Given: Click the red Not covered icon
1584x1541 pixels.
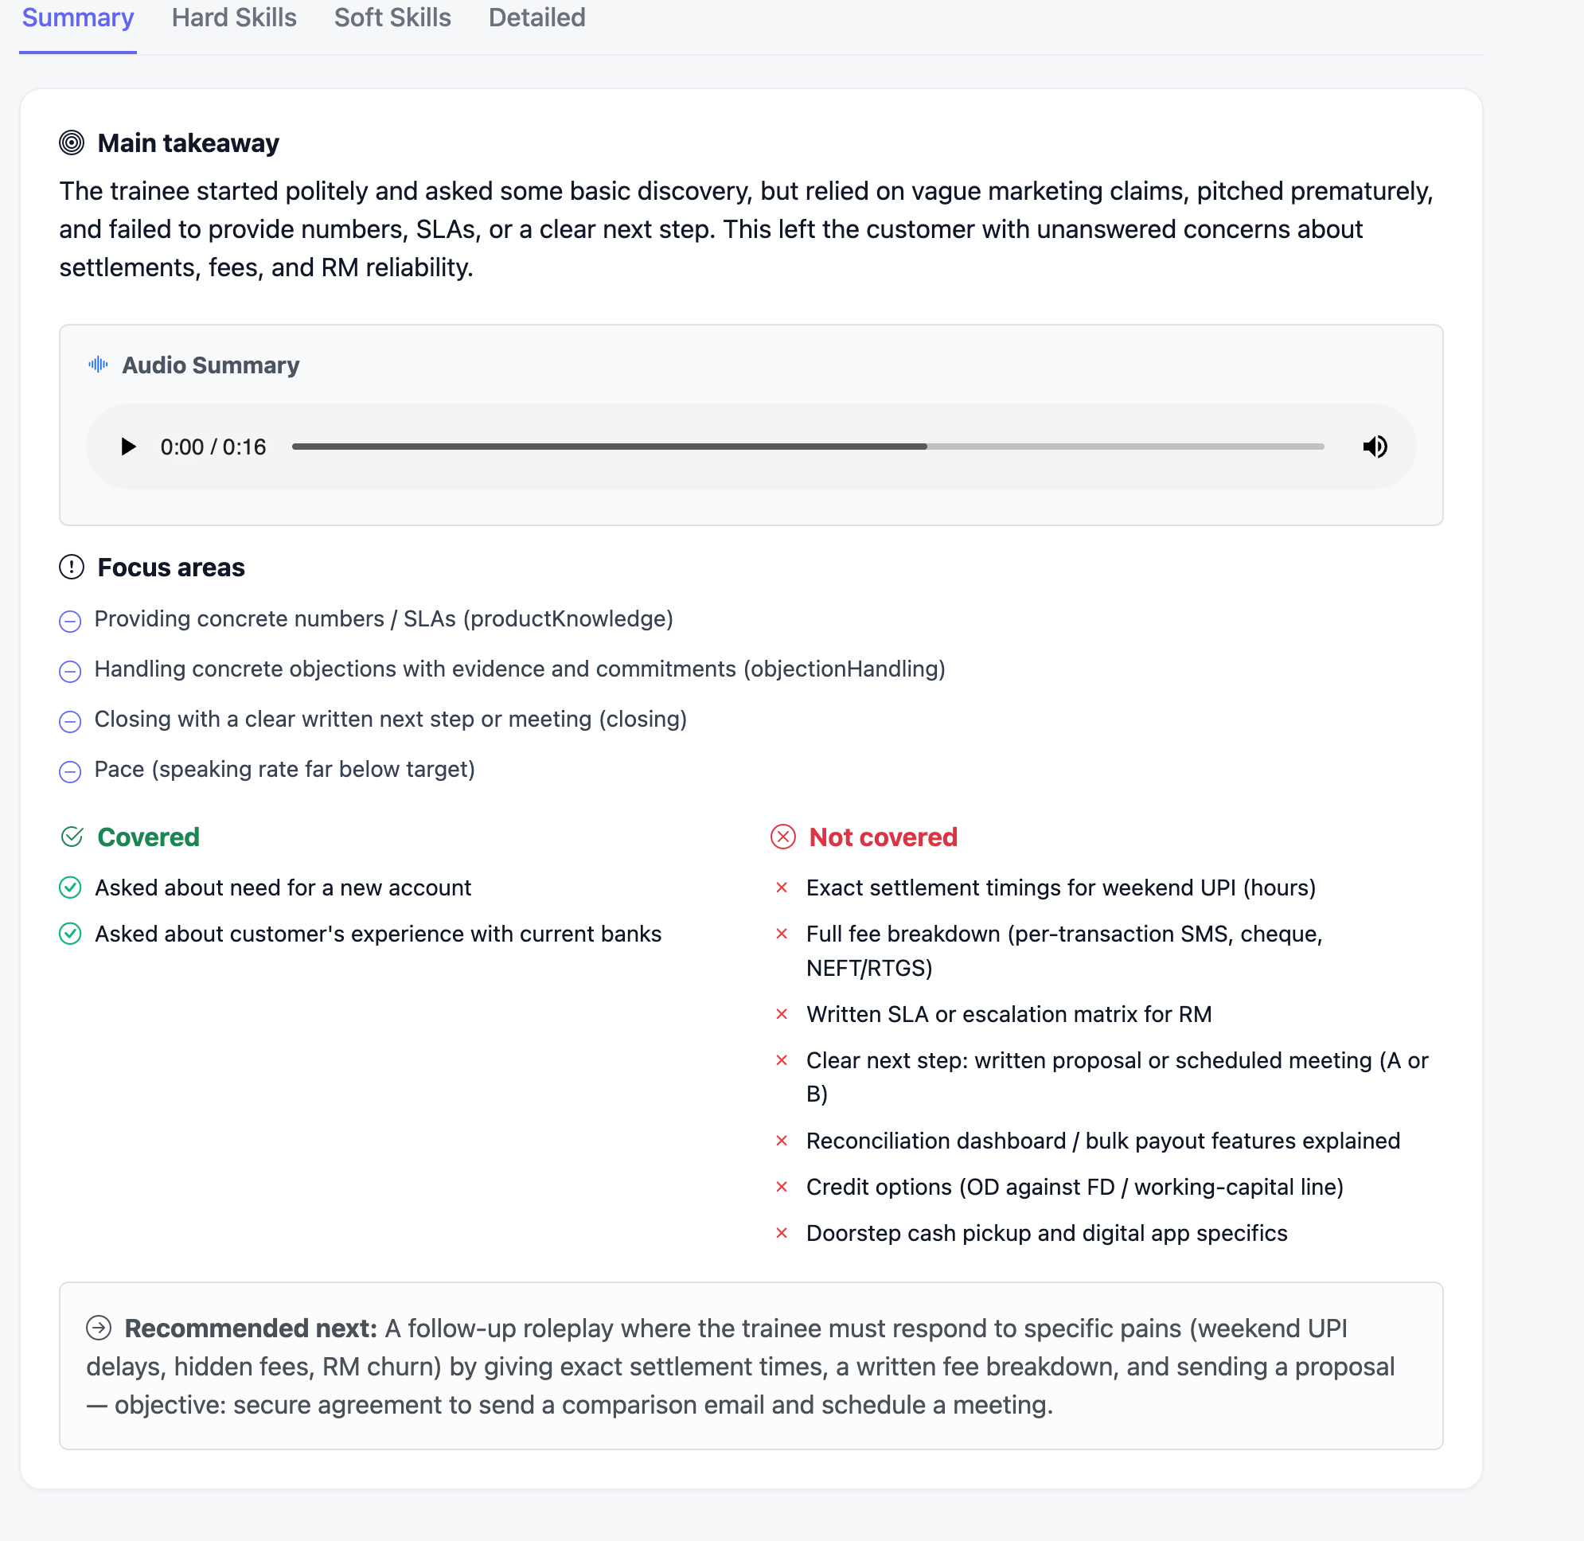Looking at the screenshot, I should coord(782,837).
